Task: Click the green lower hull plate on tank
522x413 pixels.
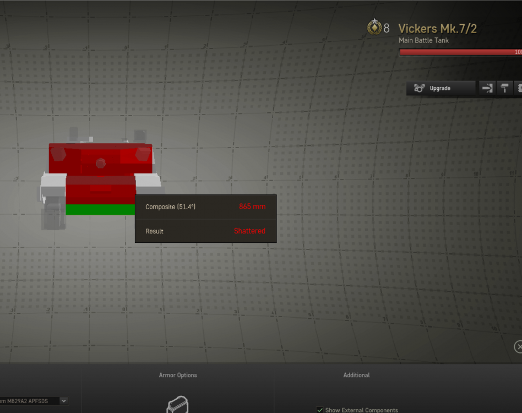Action: pyautogui.click(x=100, y=210)
